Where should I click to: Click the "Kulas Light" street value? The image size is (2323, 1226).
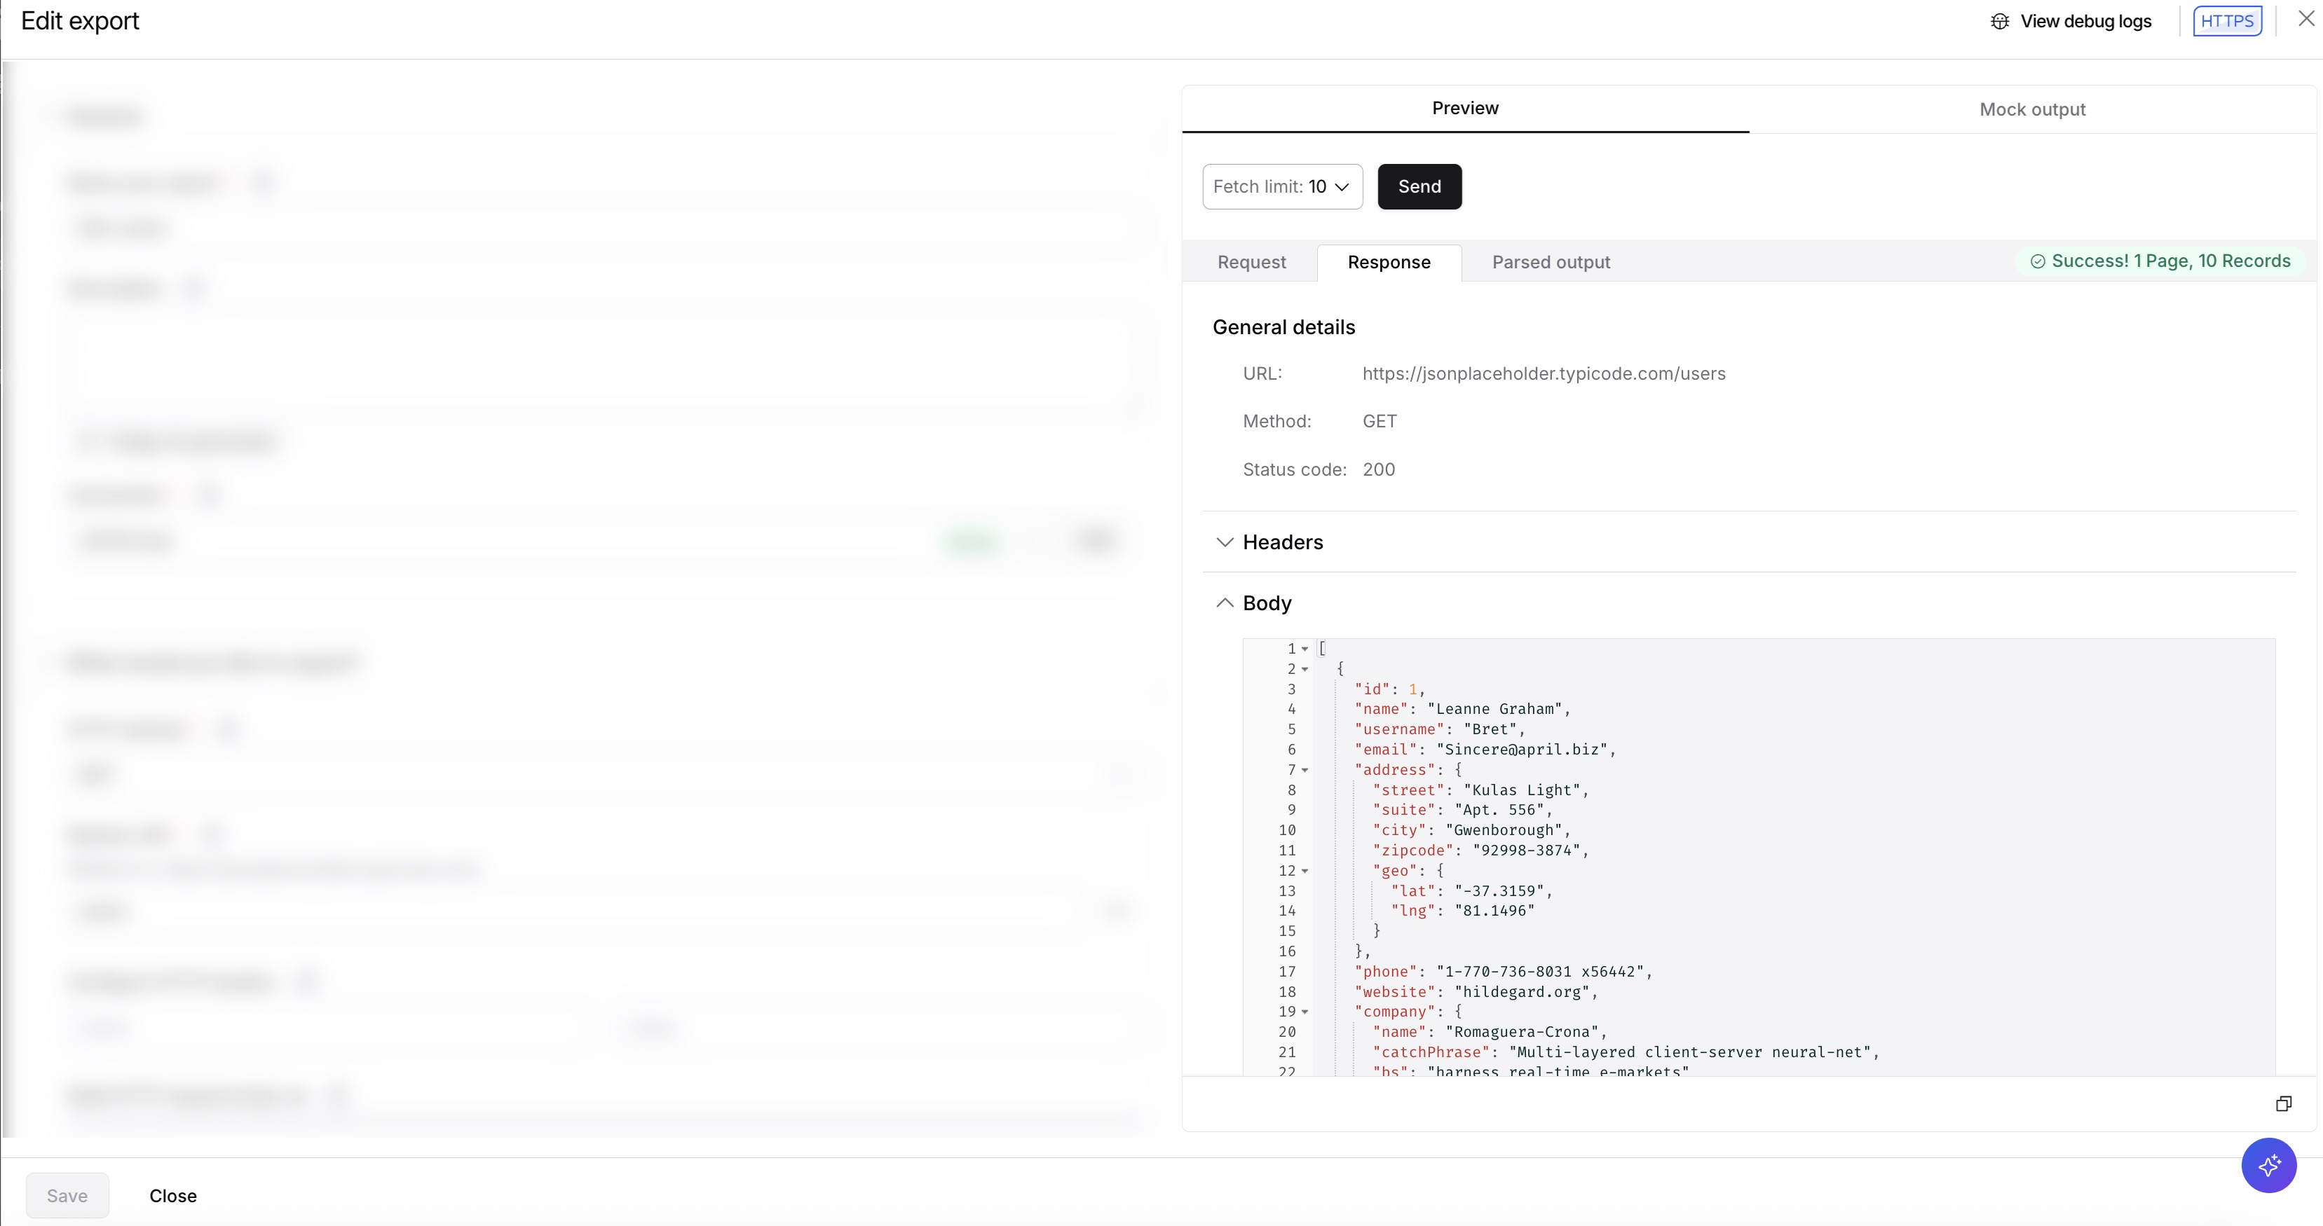1521,790
